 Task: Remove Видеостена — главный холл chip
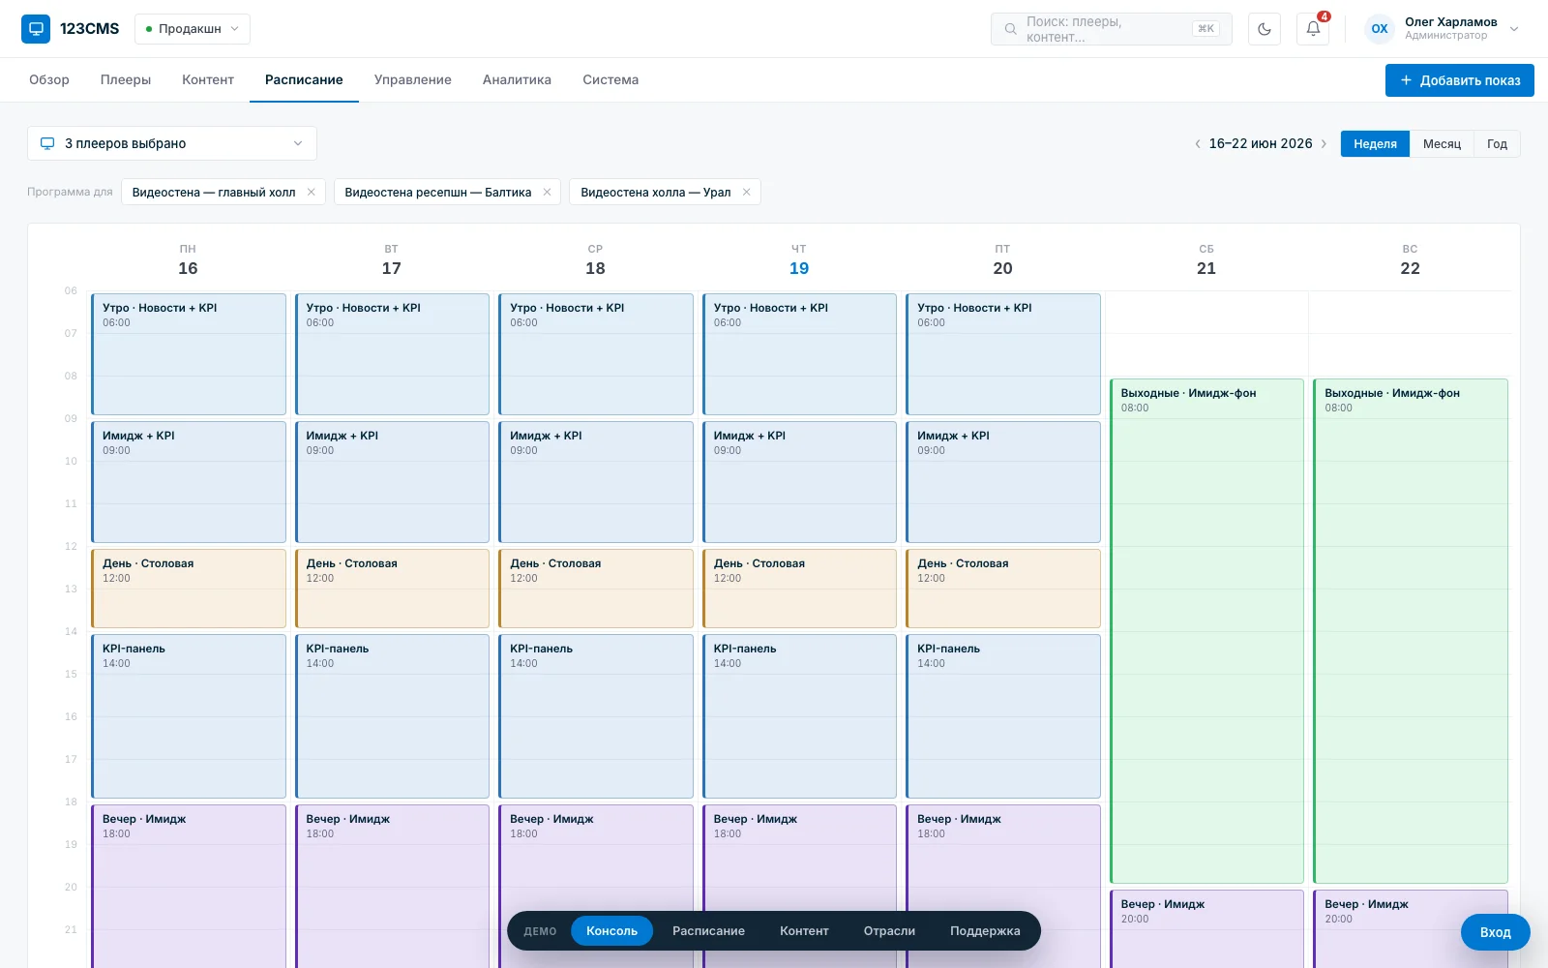point(312,192)
